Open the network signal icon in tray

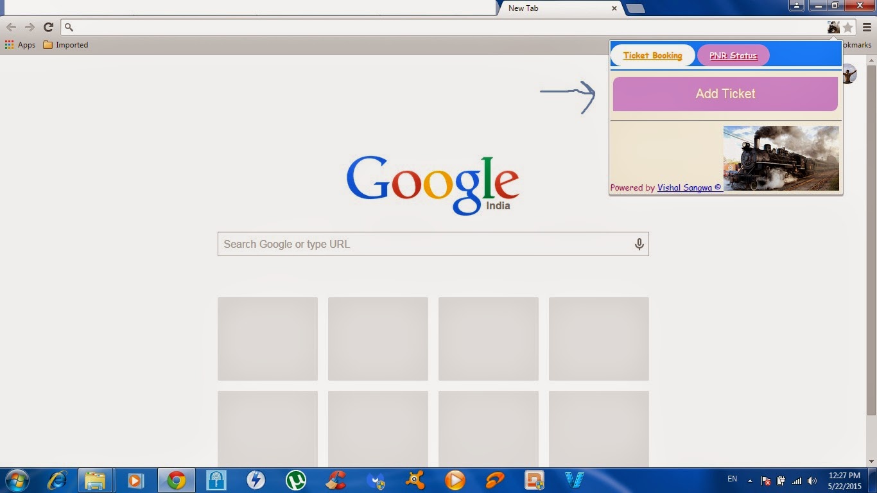tap(797, 481)
